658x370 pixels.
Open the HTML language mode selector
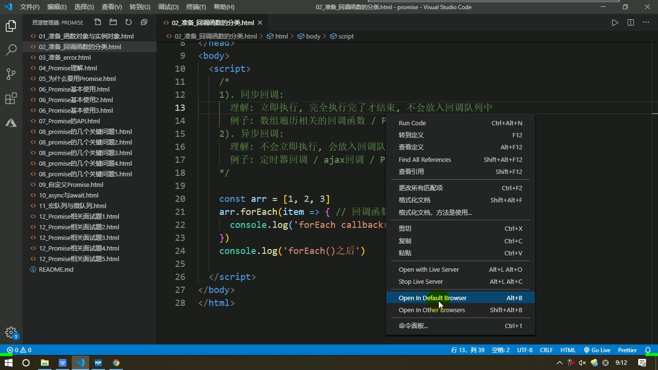[x=568, y=350]
